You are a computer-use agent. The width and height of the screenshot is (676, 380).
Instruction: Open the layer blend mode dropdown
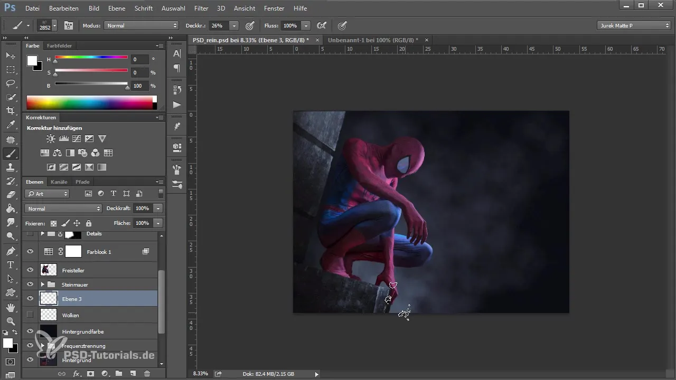point(63,208)
